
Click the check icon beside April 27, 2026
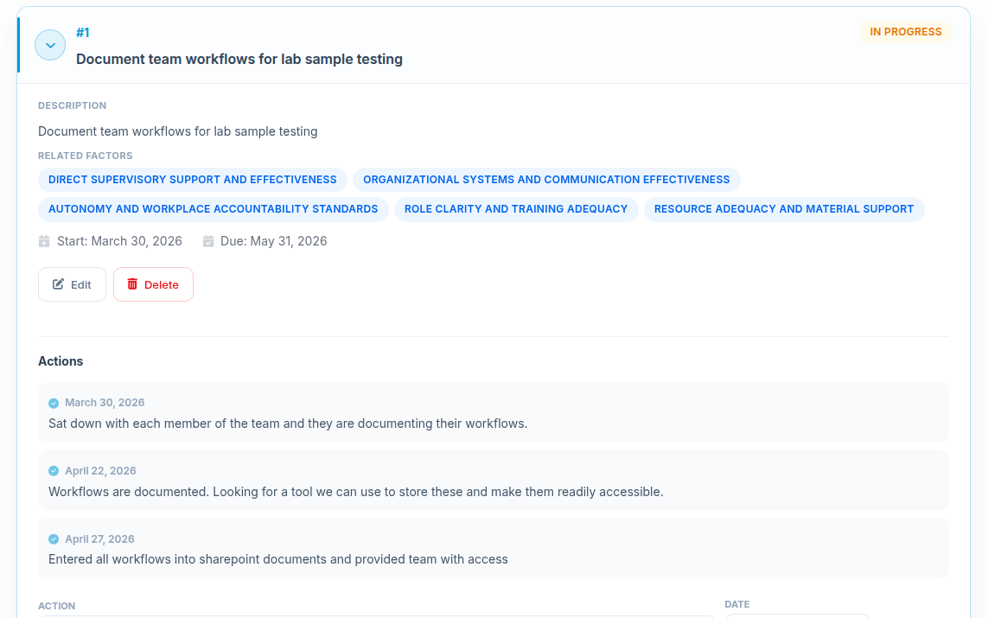point(54,539)
